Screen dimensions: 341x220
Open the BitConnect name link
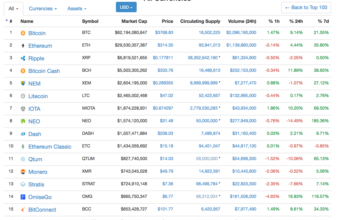(42, 210)
